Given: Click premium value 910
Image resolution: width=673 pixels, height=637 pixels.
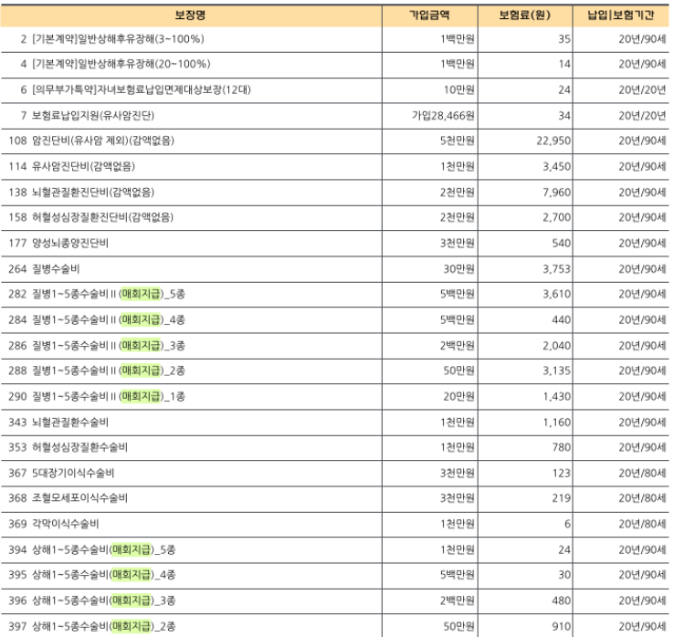Looking at the screenshot, I should coord(561,626).
